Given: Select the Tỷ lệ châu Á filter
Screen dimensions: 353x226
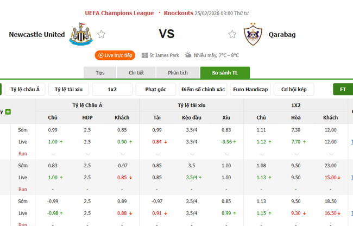Looking at the screenshot, I should [x=25, y=89].
